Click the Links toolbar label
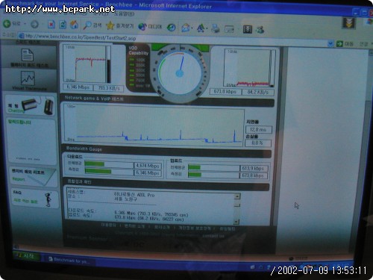Screen dimensions: 373x280 363,44
